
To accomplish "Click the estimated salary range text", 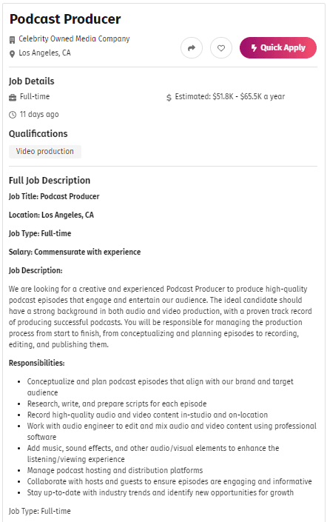I will click(230, 96).
